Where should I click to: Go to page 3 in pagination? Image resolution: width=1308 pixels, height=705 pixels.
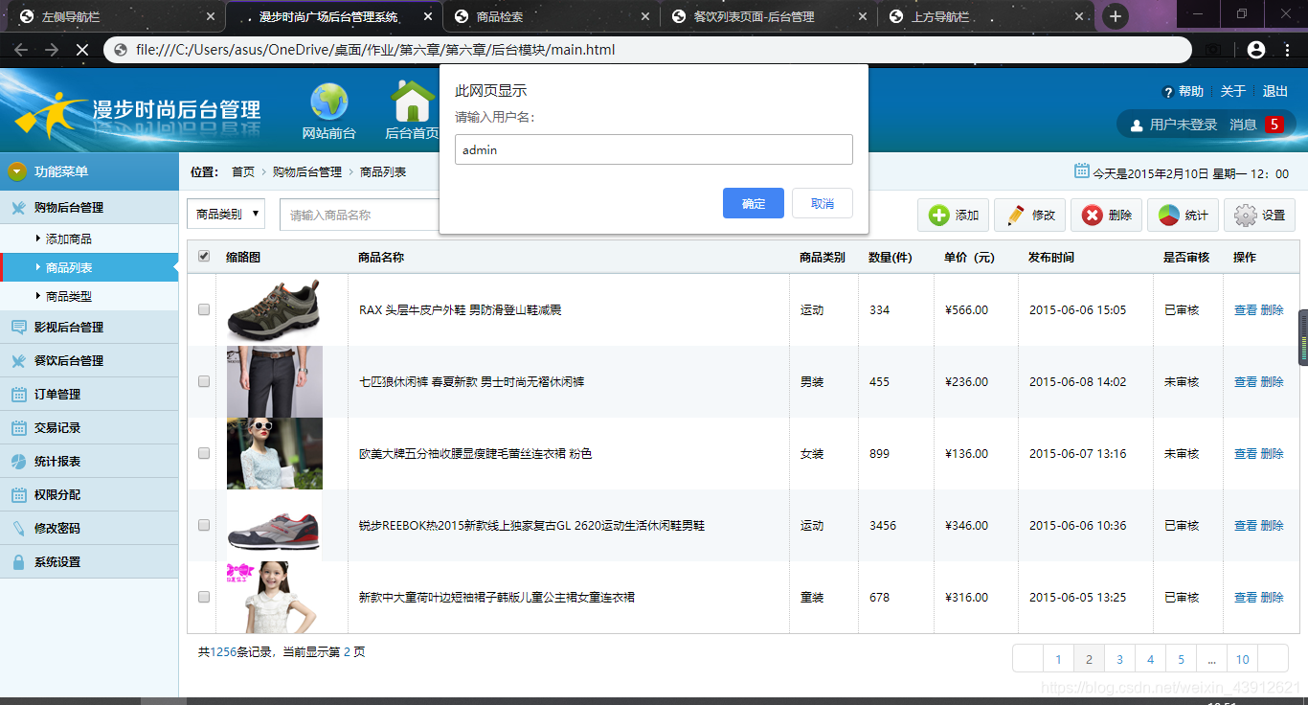pyautogui.click(x=1119, y=659)
